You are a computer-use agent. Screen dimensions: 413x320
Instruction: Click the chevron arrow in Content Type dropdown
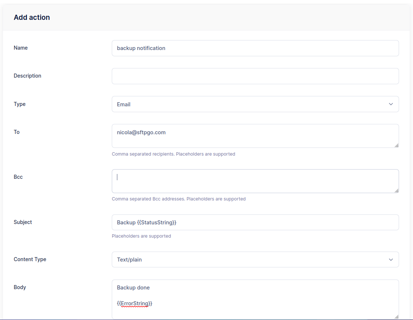click(391, 260)
